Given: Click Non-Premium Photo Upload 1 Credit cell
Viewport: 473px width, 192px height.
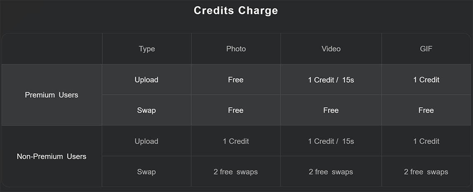Looking at the screenshot, I should [236, 141].
